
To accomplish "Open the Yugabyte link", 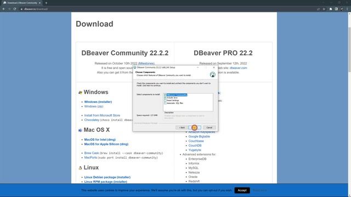I will point(195,150).
